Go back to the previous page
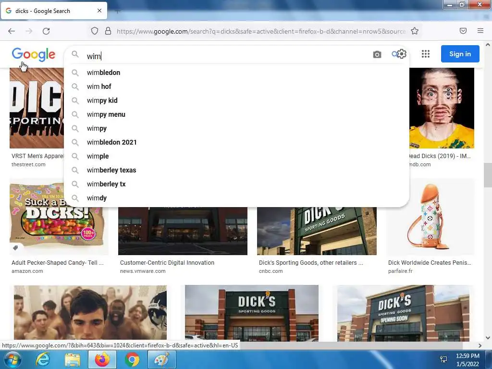 (x=12, y=31)
